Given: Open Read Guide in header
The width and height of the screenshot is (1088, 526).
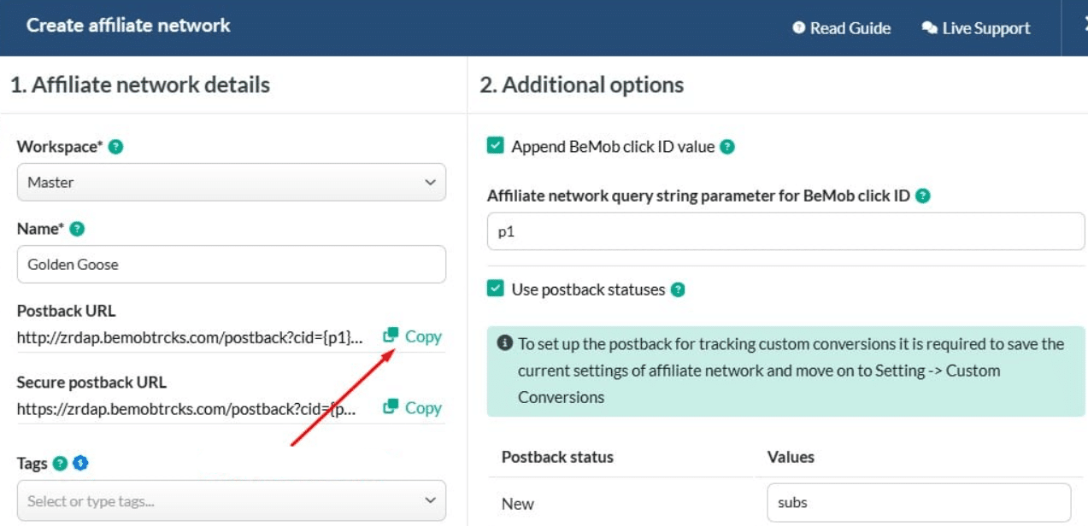Looking at the screenshot, I should (x=842, y=28).
